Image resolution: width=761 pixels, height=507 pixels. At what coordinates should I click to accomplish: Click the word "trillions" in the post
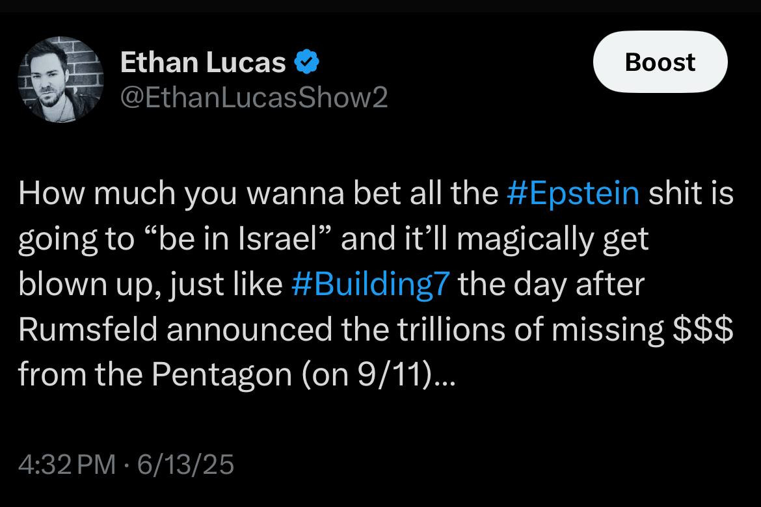tap(477, 330)
